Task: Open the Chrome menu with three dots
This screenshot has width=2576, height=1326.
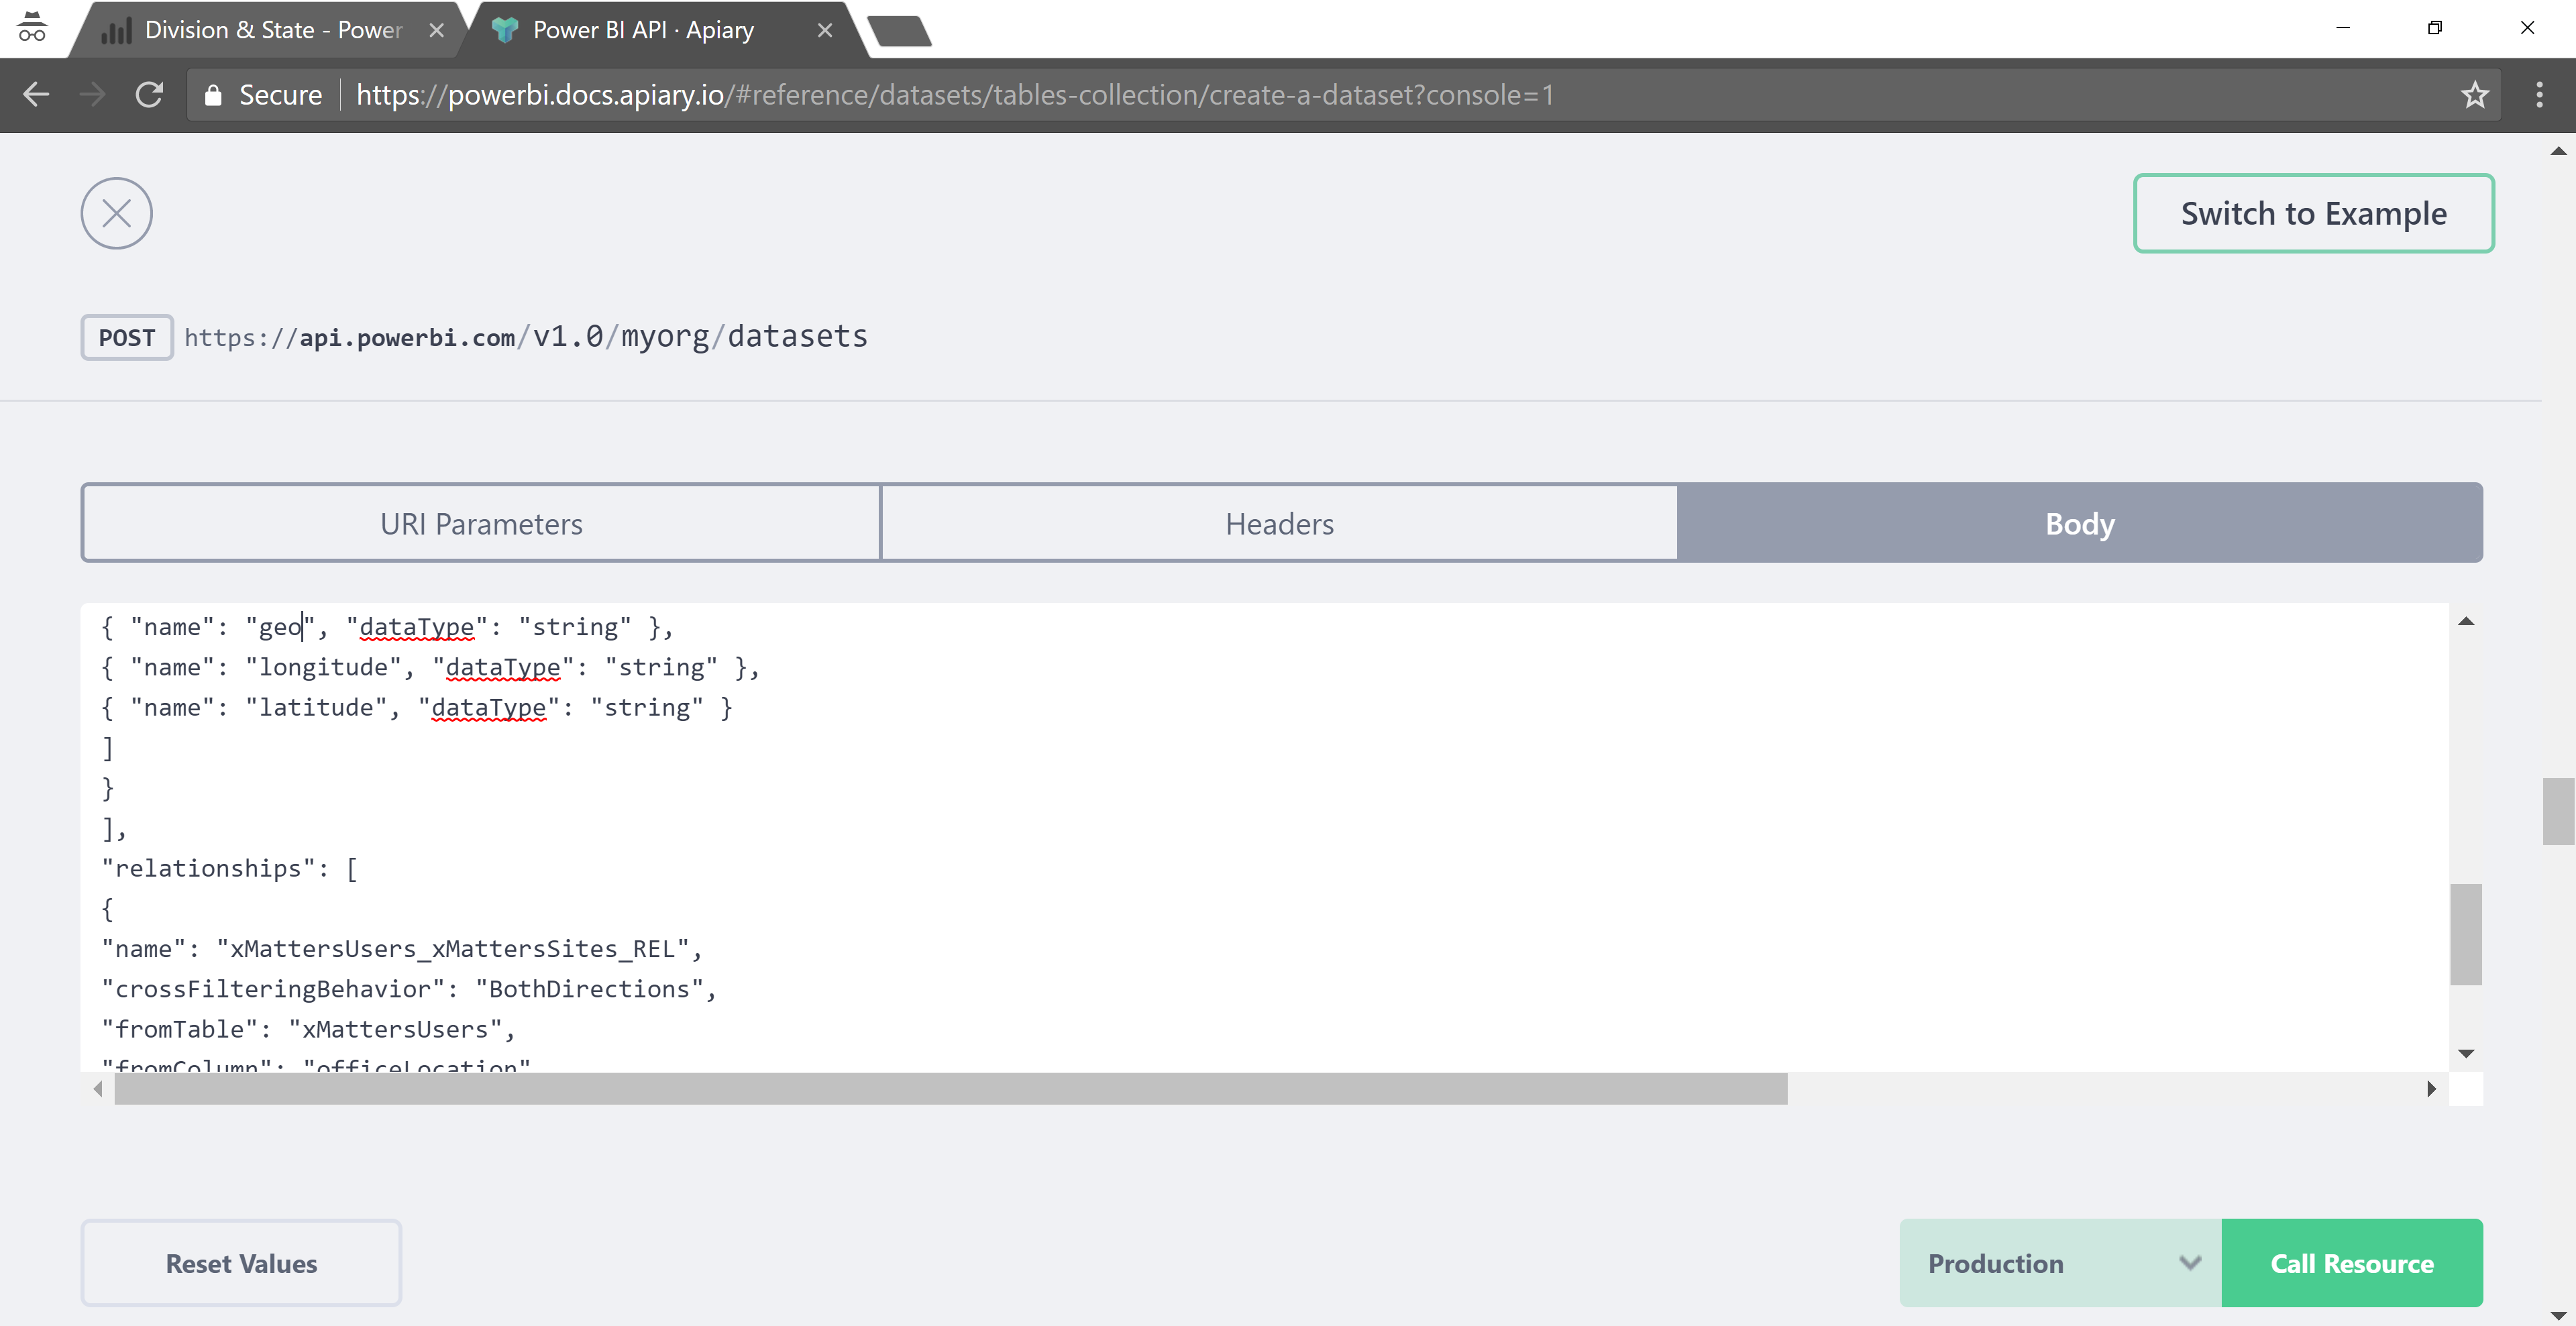Action: click(x=2539, y=94)
